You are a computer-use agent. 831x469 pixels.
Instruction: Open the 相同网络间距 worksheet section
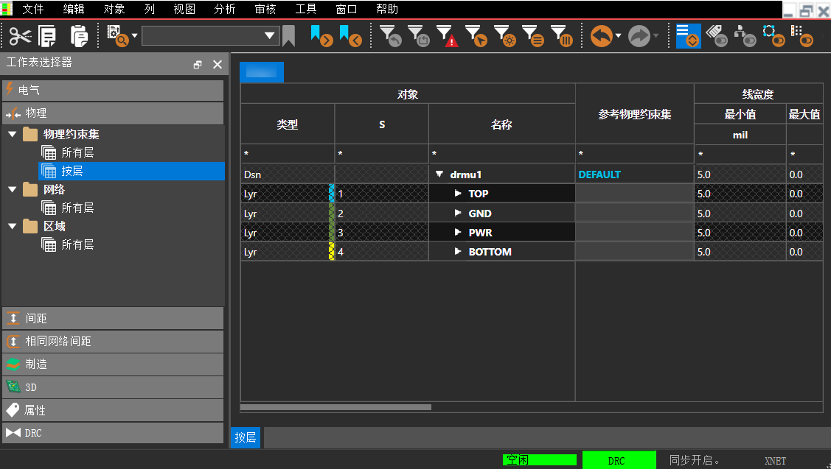tap(113, 342)
